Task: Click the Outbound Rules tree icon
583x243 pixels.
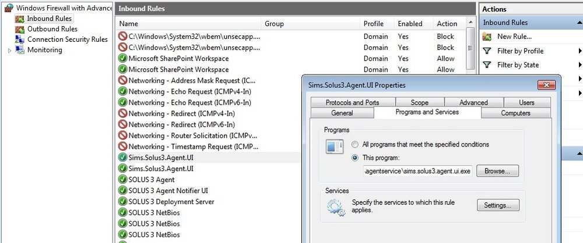Action: click(20, 29)
